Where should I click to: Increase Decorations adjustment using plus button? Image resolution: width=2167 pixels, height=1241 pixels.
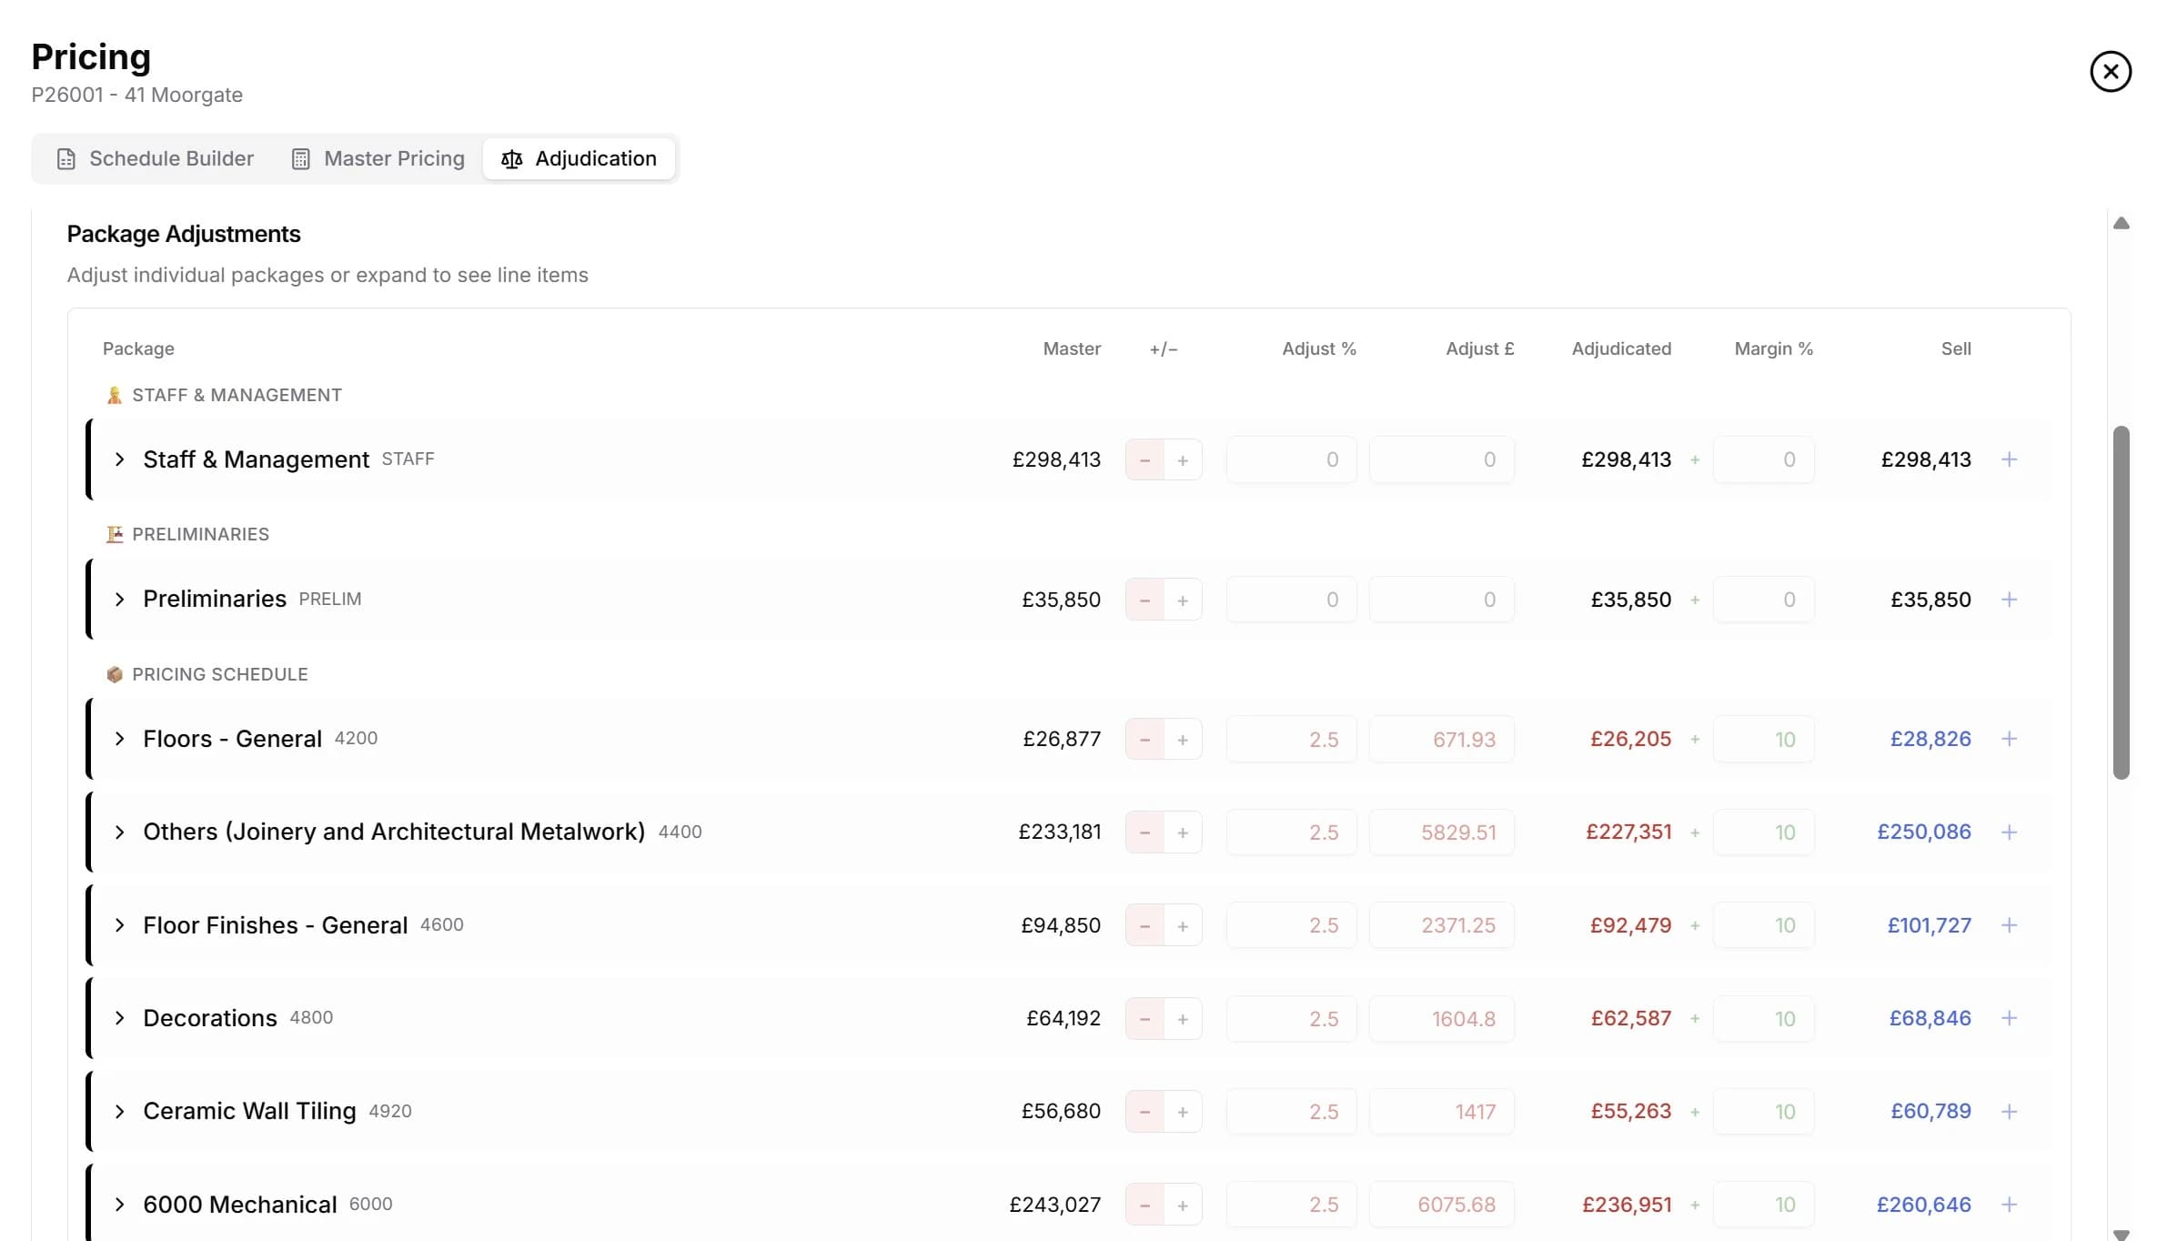[1183, 1018]
